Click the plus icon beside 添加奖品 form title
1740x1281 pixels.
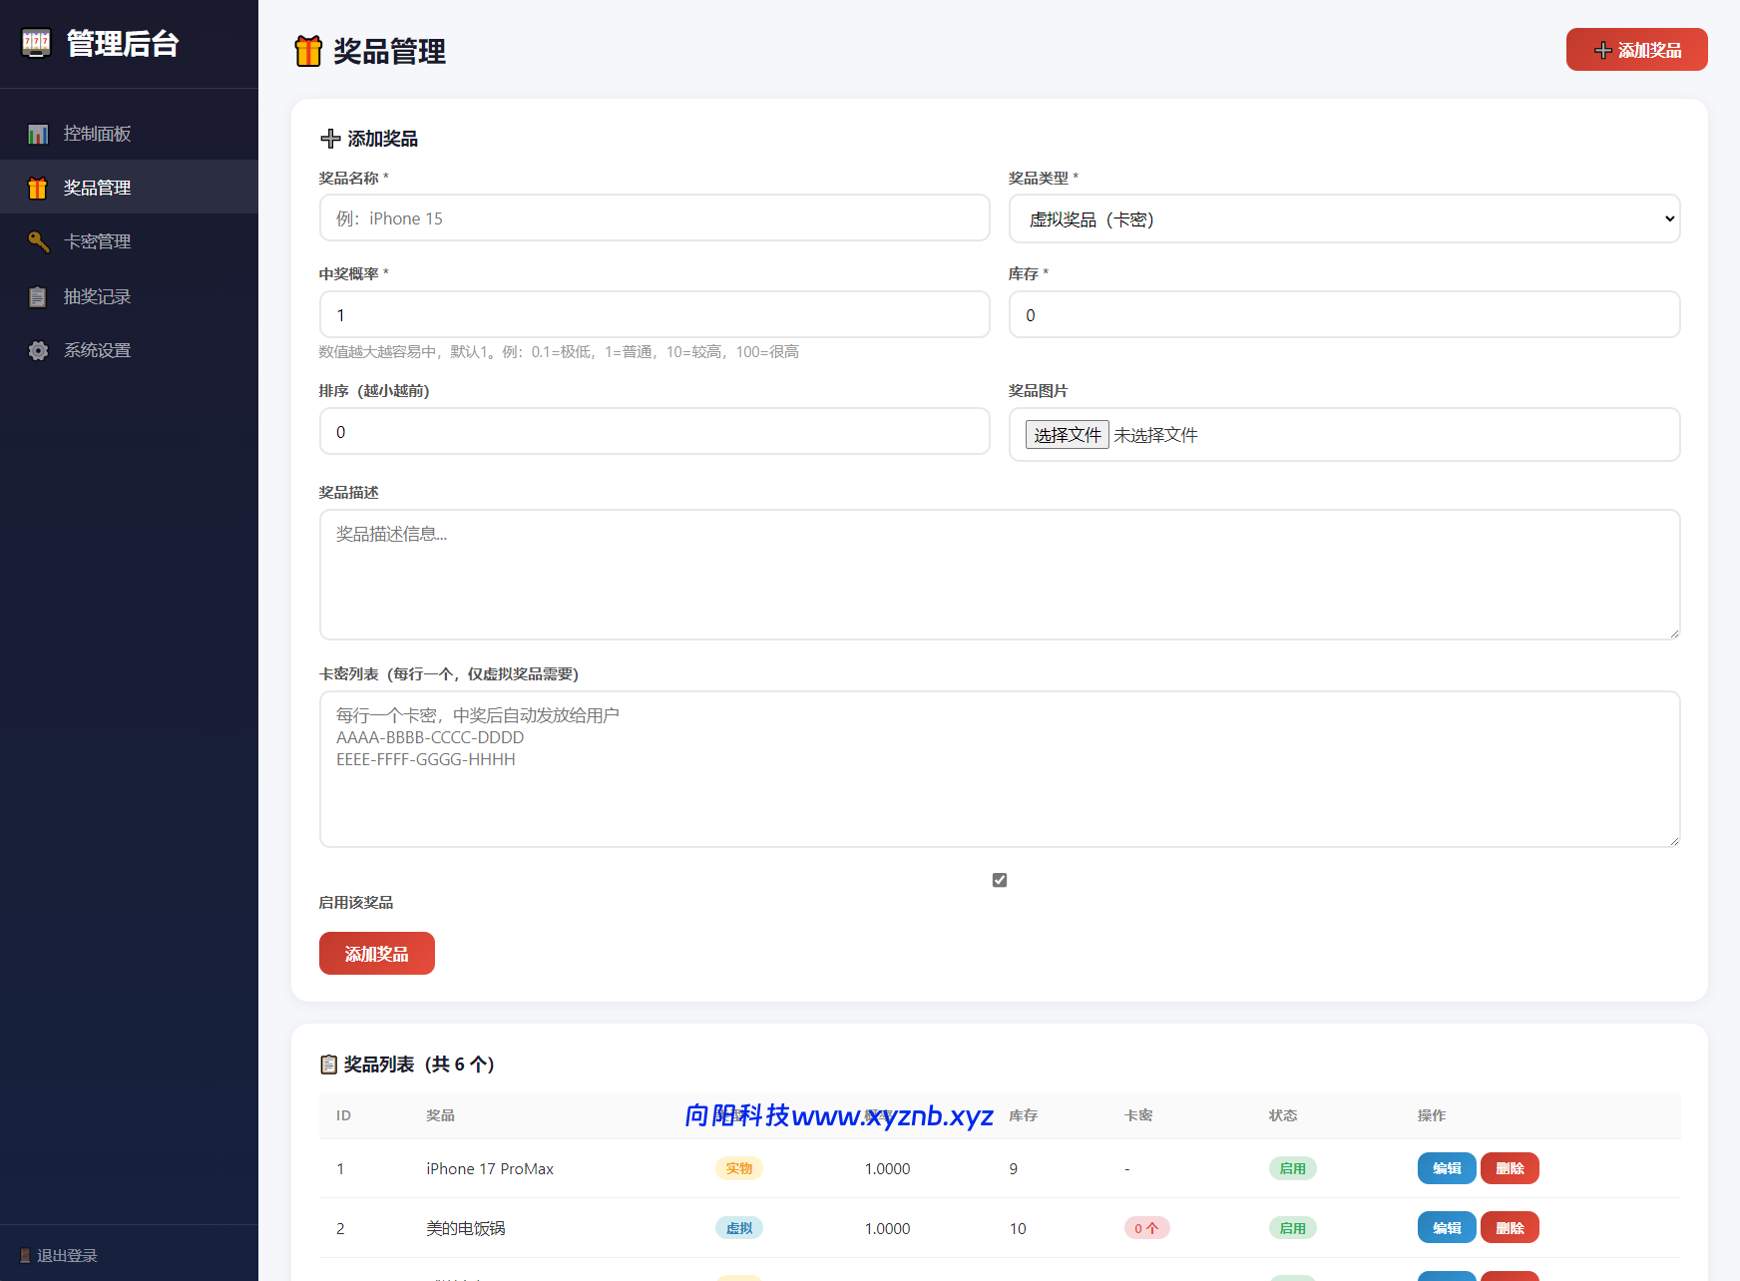329,138
